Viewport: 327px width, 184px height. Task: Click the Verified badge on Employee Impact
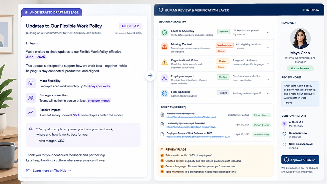(223, 77)
